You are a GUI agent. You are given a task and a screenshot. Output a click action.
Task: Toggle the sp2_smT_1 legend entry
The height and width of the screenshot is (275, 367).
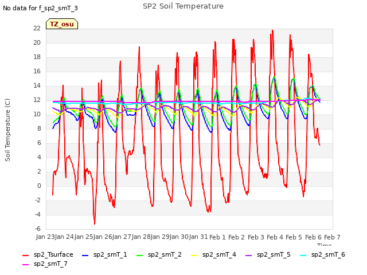tap(104, 254)
